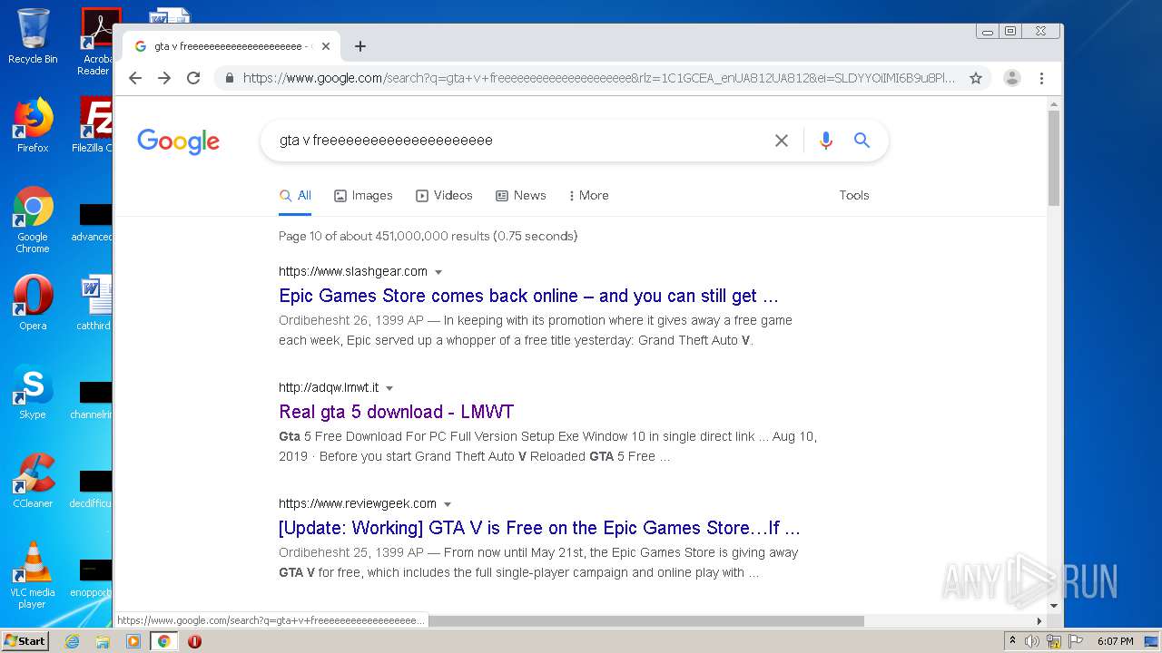The height and width of the screenshot is (653, 1162).
Task: Select the https://www.slashgear.com URL text
Action: click(x=353, y=271)
